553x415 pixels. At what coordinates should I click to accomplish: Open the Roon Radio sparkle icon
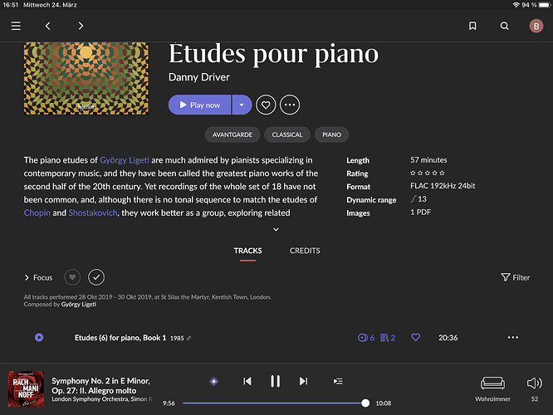pyautogui.click(x=213, y=381)
